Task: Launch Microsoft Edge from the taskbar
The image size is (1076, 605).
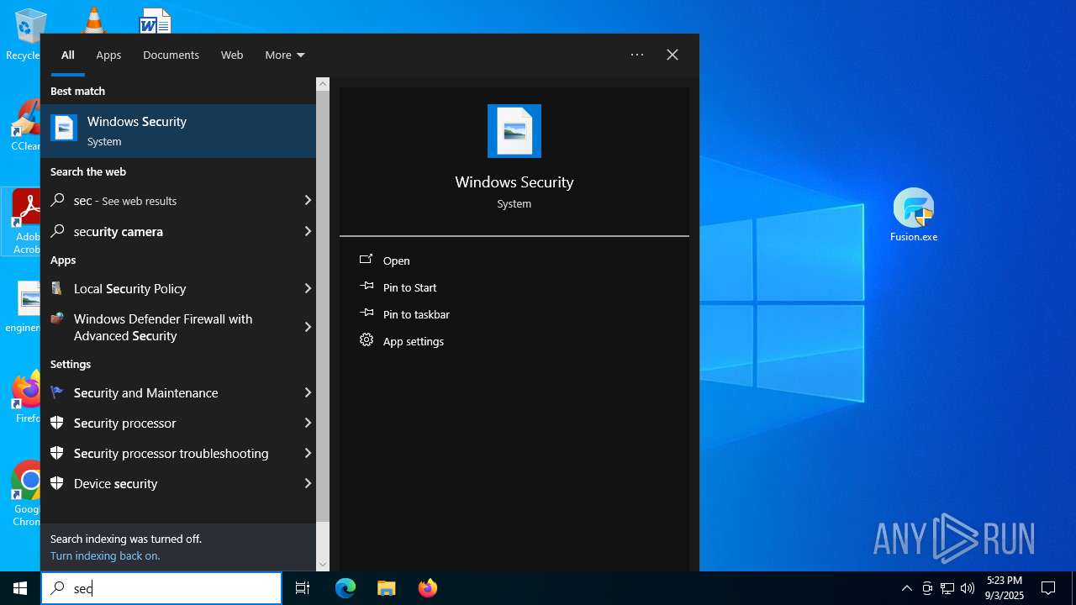Action: coord(345,588)
